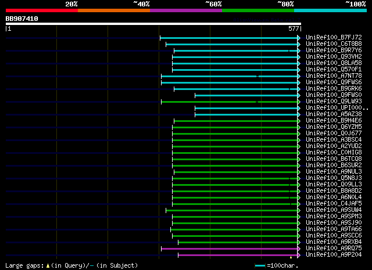Click the red 20% identity legend segment
372x270 pixels.
pos(42,10)
